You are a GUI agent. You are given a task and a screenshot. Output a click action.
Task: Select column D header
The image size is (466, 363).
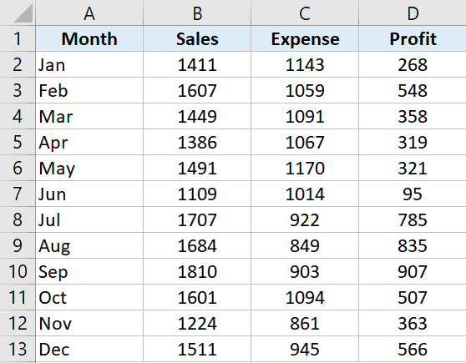coord(413,13)
